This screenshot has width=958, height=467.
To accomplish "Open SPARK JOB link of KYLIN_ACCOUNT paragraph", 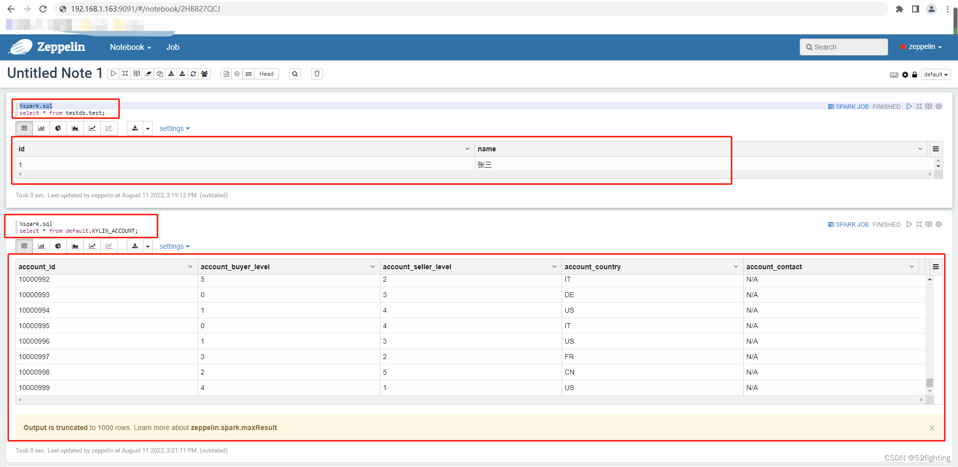I will tap(848, 225).
